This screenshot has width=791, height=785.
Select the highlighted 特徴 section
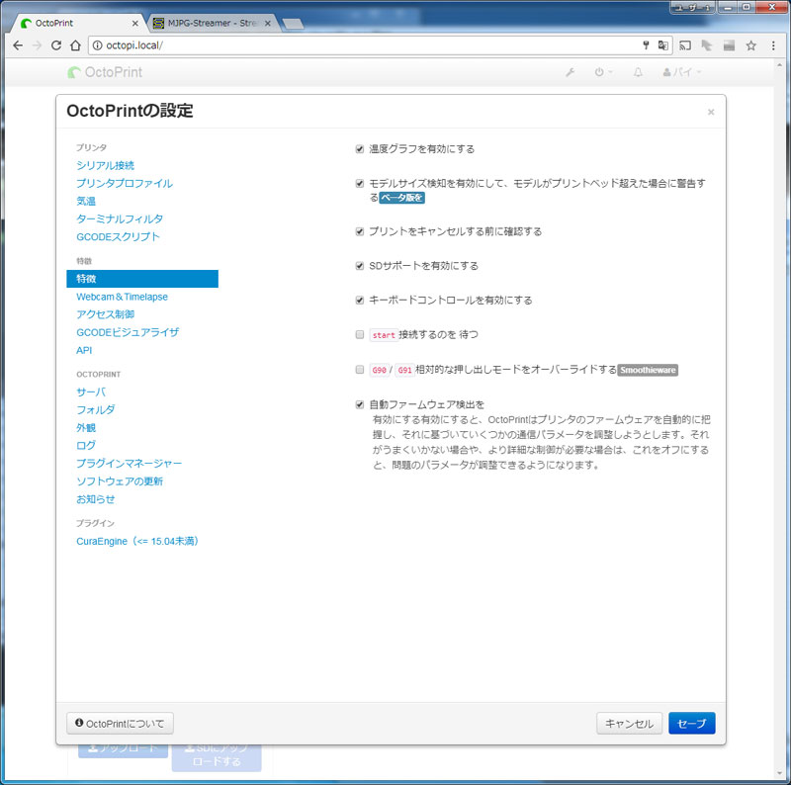[142, 279]
